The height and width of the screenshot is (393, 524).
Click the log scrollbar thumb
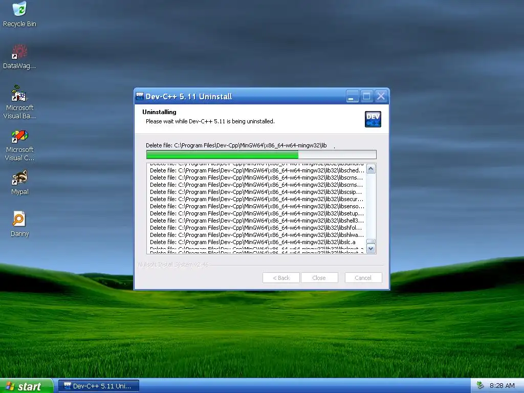[x=370, y=242]
